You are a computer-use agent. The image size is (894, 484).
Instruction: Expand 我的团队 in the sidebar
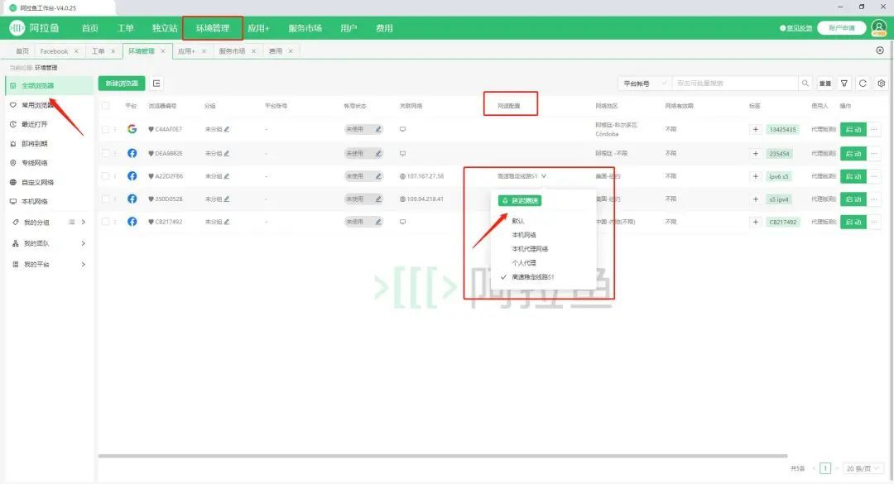[84, 243]
